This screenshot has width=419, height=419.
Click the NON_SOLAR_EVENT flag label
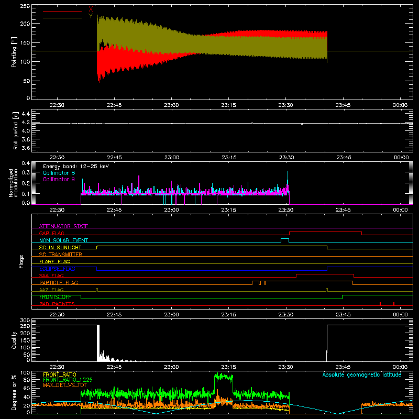63,240
